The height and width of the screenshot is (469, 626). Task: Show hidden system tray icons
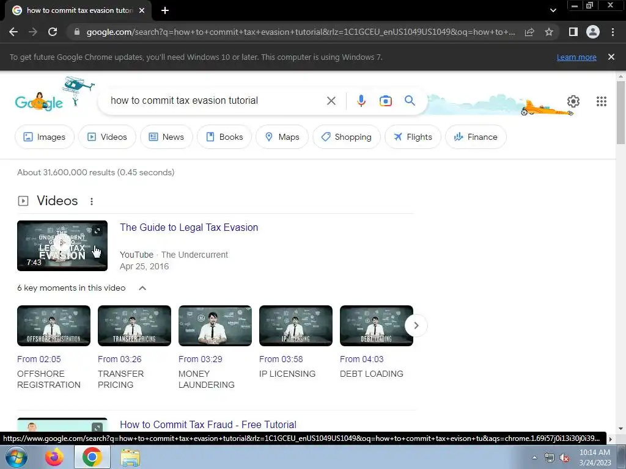coord(534,457)
